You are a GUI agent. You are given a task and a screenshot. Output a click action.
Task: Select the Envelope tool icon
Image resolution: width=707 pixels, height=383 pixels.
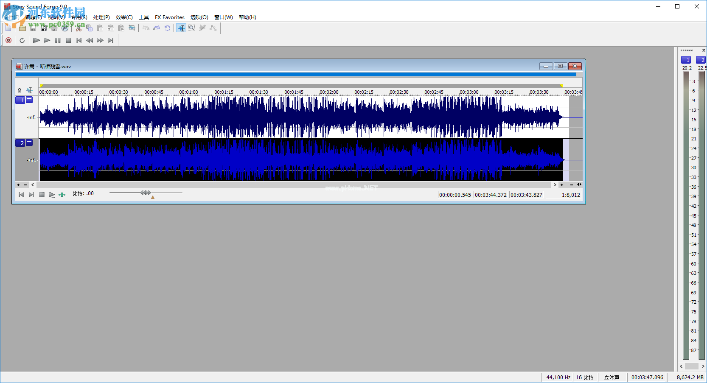coord(213,28)
